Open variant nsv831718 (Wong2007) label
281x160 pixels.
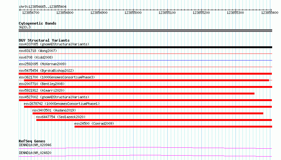38,51
